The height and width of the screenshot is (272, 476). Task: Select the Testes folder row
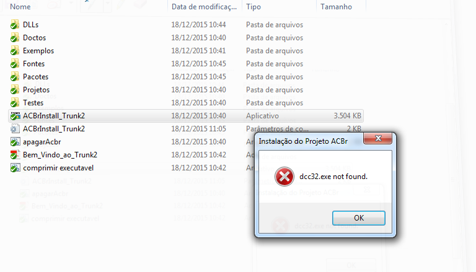point(186,103)
